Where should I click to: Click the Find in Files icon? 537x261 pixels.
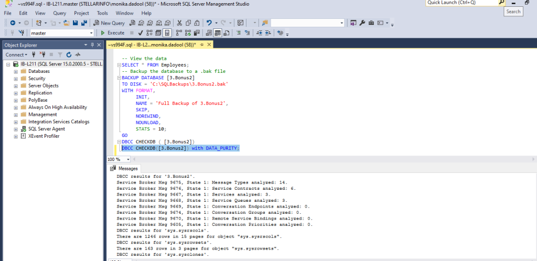tap(265, 23)
